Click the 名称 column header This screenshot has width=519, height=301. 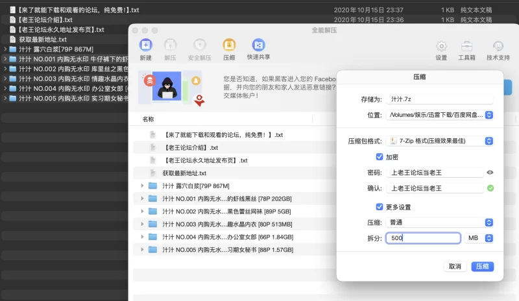coord(149,119)
